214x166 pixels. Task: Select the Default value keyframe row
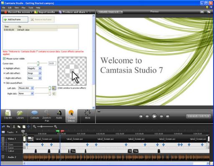(x=30, y=30)
